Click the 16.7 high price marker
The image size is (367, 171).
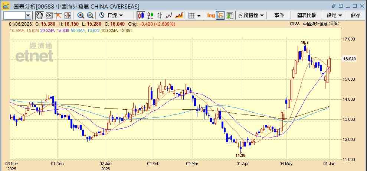[x=305, y=42]
